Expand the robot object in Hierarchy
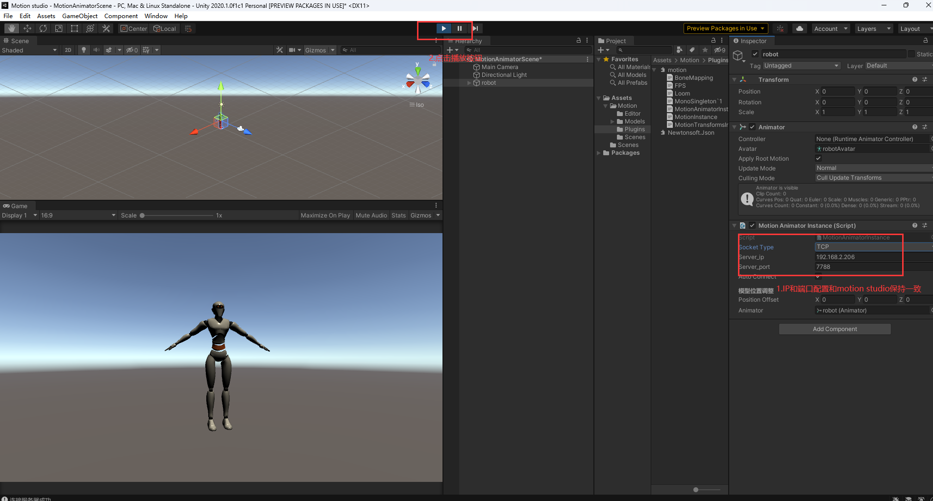This screenshot has height=501, width=933. 469,83
